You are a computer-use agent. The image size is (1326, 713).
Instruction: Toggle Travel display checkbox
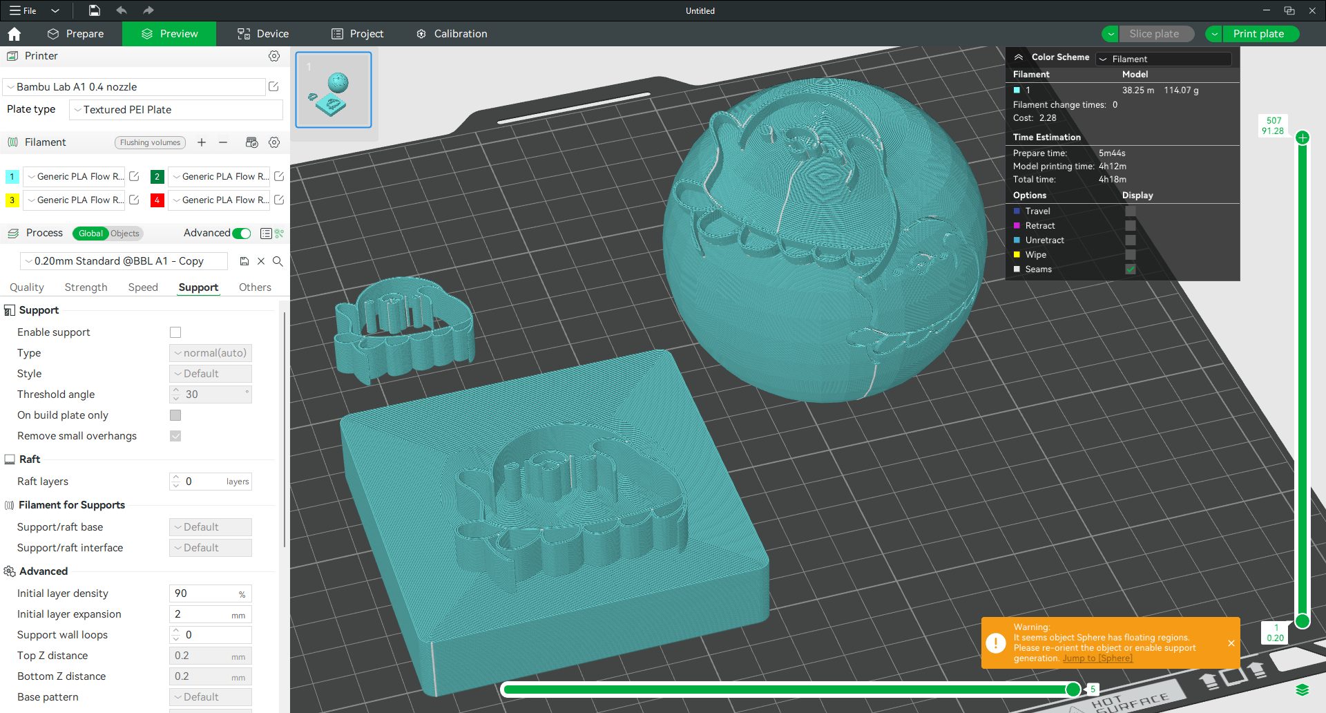click(1131, 211)
